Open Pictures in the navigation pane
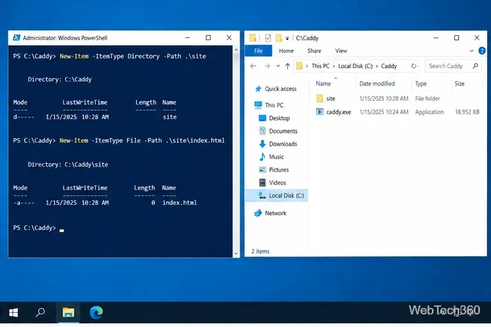The height and width of the screenshot is (327, 491). (279, 170)
